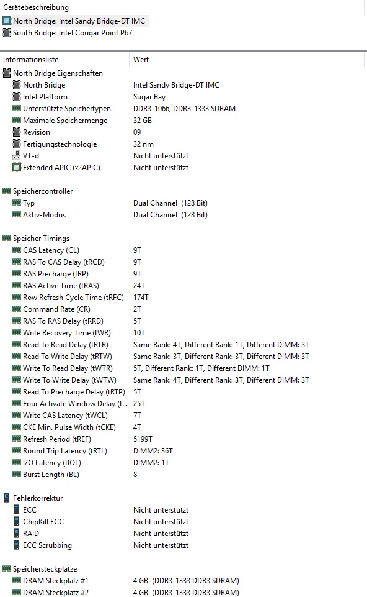Select 'DDR3-1066, DDR3-1333 SDRAM' value
The height and width of the screenshot is (597, 367).
[184, 109]
